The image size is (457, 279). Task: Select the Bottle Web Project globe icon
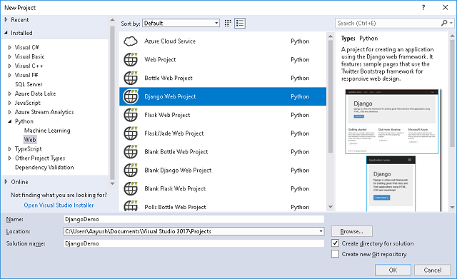[131, 78]
